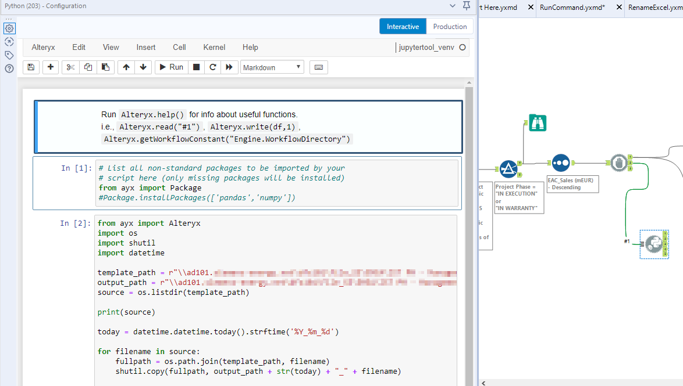Select the Python tool on the canvas

(653, 244)
